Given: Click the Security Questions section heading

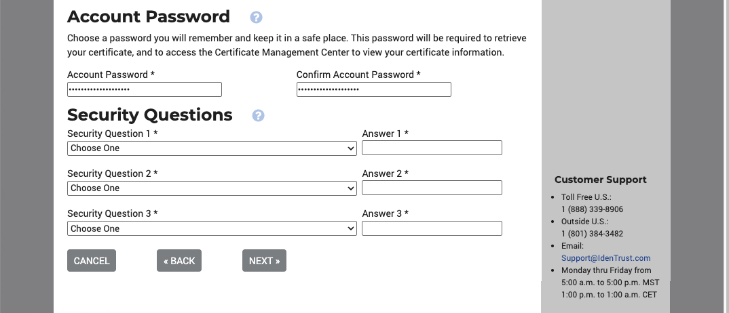Looking at the screenshot, I should pos(149,115).
